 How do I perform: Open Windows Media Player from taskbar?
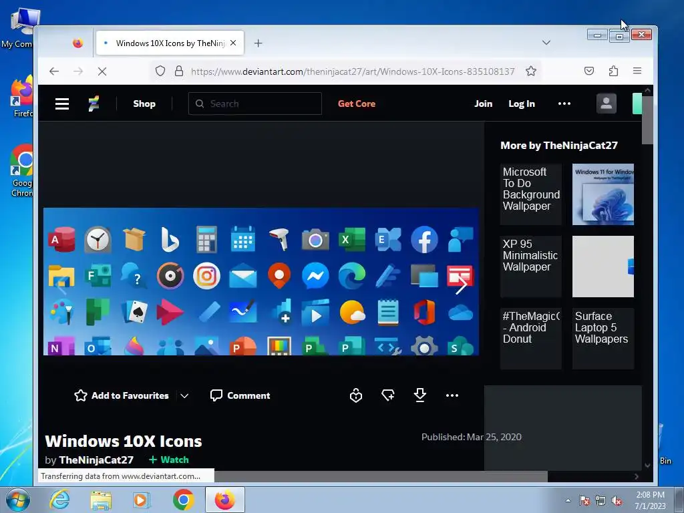pyautogui.click(x=142, y=500)
